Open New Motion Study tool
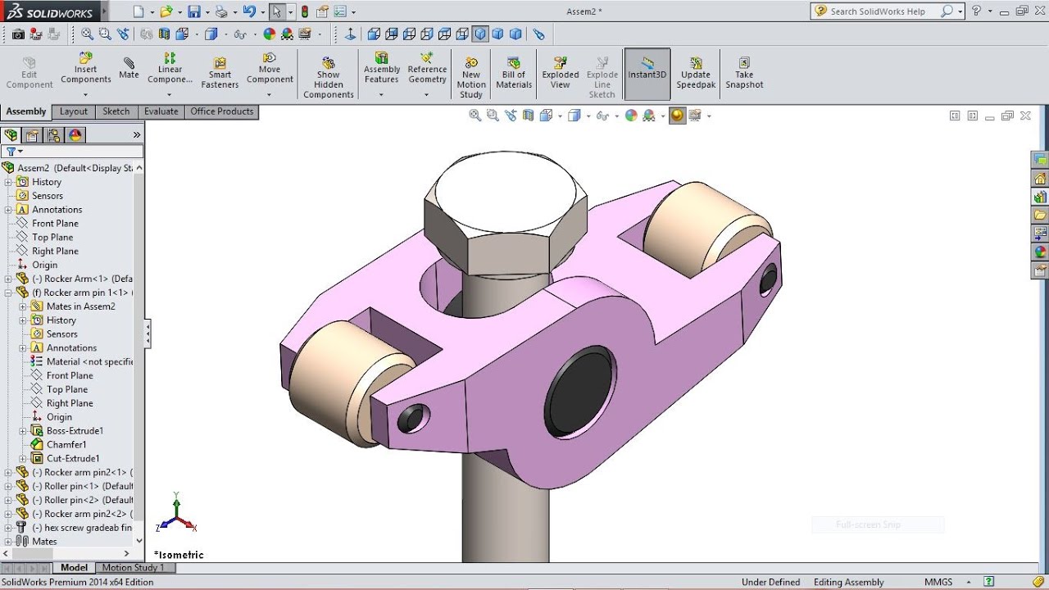Screen dimensions: 1049x590 click(x=471, y=78)
